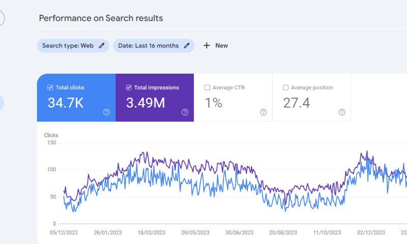Uncheck the Total impressions checkbox
Viewport: 407px width, 244px height.
(x=129, y=87)
